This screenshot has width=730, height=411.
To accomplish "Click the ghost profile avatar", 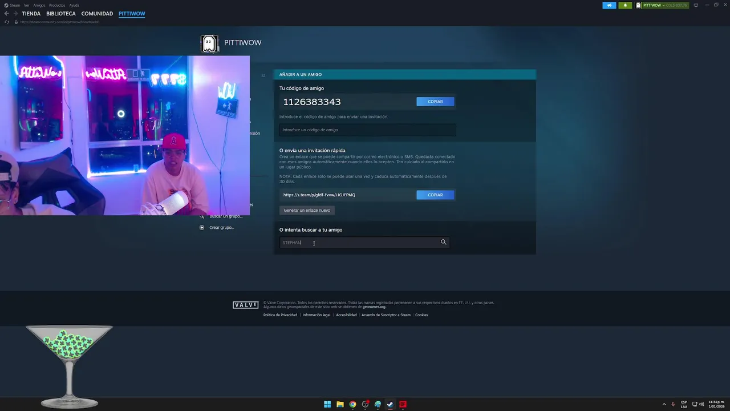I will click(x=209, y=43).
